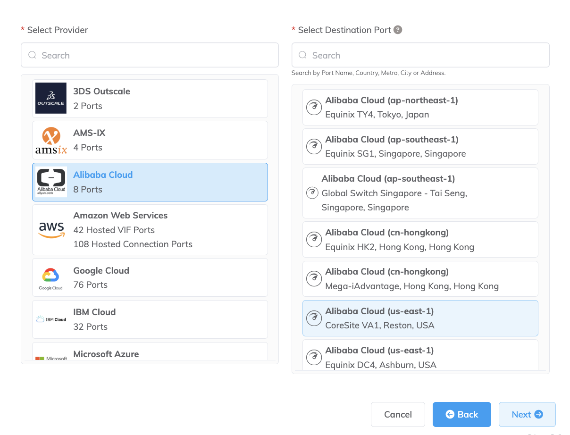Pick Global Switch Singapore Tai Seng port

(x=420, y=193)
